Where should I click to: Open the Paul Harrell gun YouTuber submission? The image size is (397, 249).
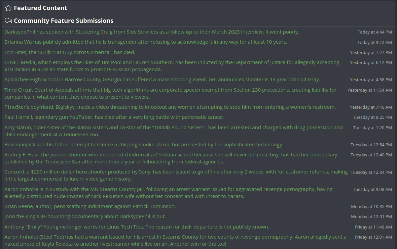click(x=114, y=117)
